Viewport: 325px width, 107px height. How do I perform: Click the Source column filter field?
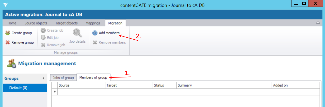tap(81, 92)
